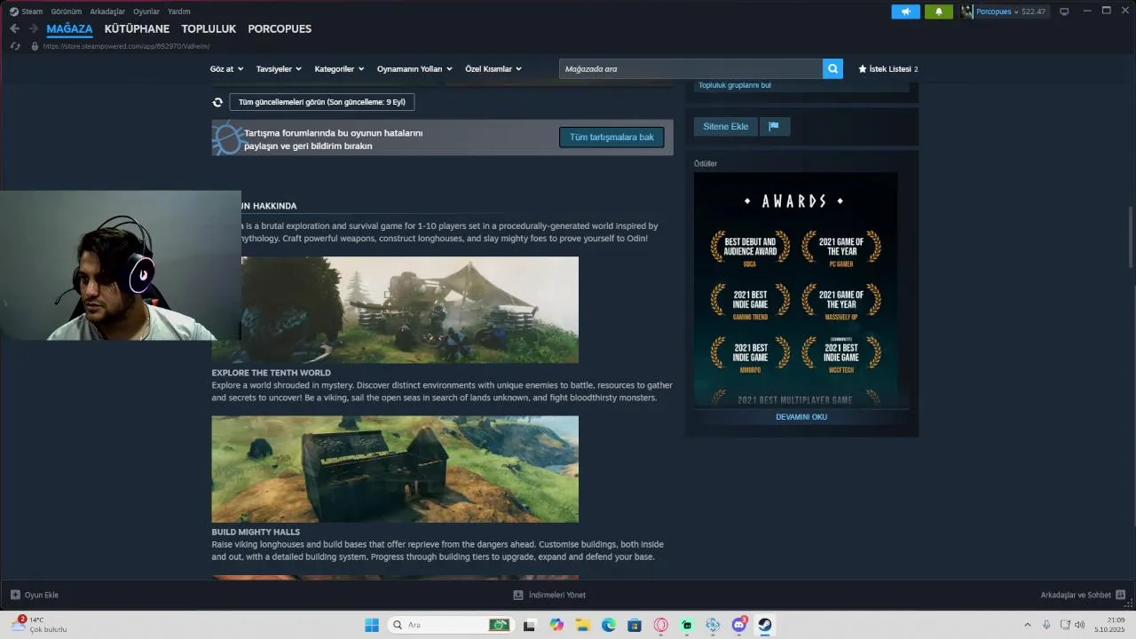The image size is (1136, 639).
Task: Open friends chat icon bottom right
Action: pos(1120,595)
